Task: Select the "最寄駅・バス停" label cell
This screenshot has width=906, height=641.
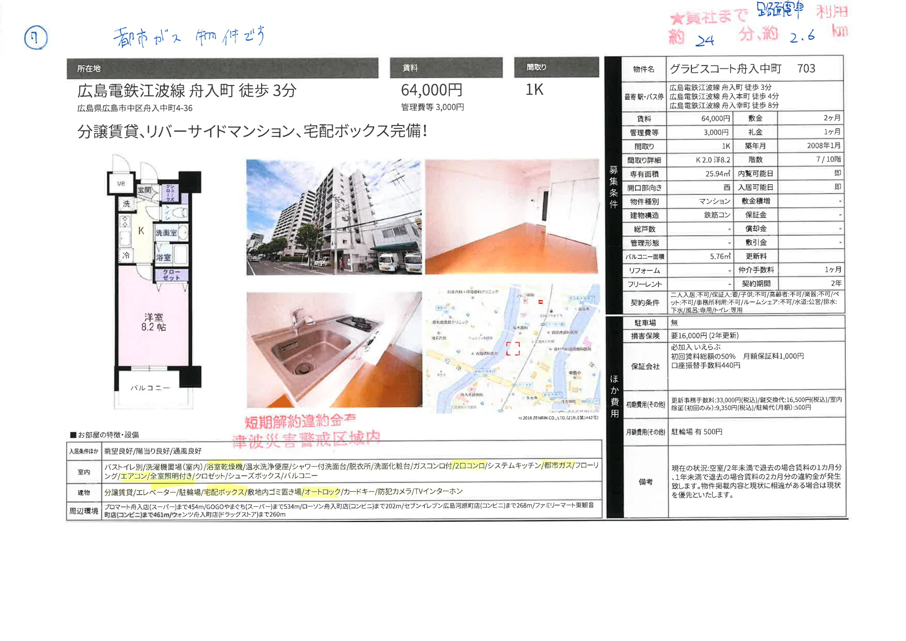Action: coord(644,96)
